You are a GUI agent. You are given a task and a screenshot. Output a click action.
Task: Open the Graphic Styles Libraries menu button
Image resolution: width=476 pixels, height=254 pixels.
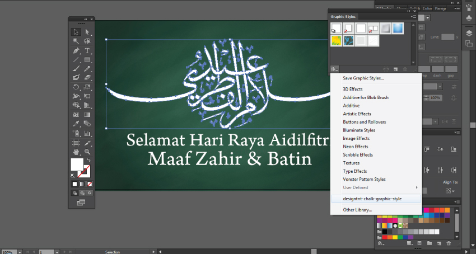tap(334, 68)
